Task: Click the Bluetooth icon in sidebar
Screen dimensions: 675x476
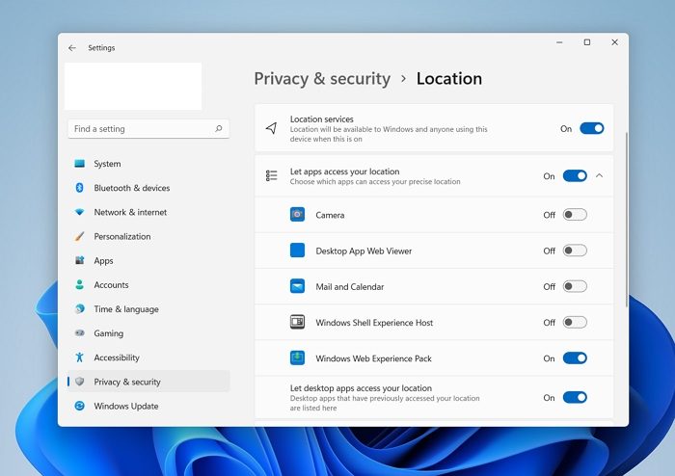Action: click(x=80, y=188)
